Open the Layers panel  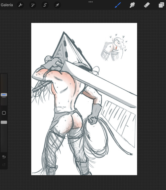pos(161,5)
